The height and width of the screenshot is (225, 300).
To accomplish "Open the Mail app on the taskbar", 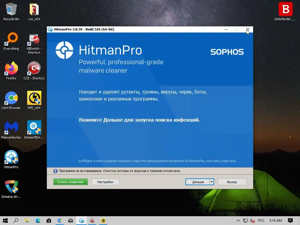I will point(71,221).
